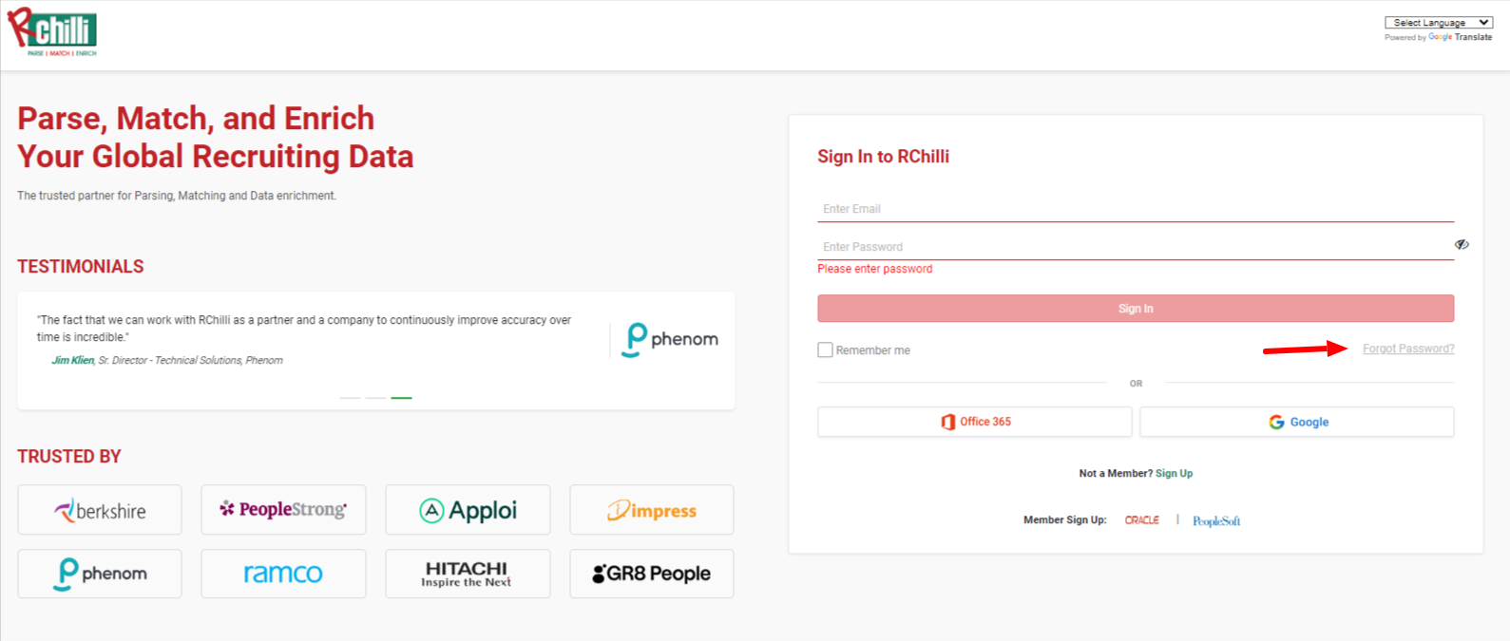The height and width of the screenshot is (641, 1510).
Task: Follow the Sign Up link
Action: click(1175, 473)
